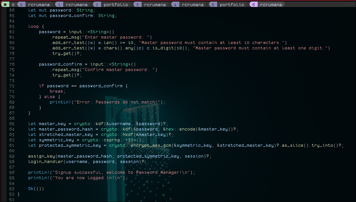Click 'let master_key' on line 65
This screenshot has height=202, width=356.
[47, 124]
